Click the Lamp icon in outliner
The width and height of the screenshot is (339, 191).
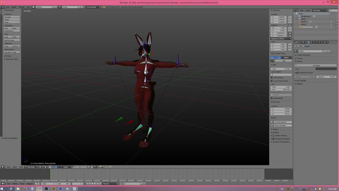pyautogui.click(x=300, y=24)
